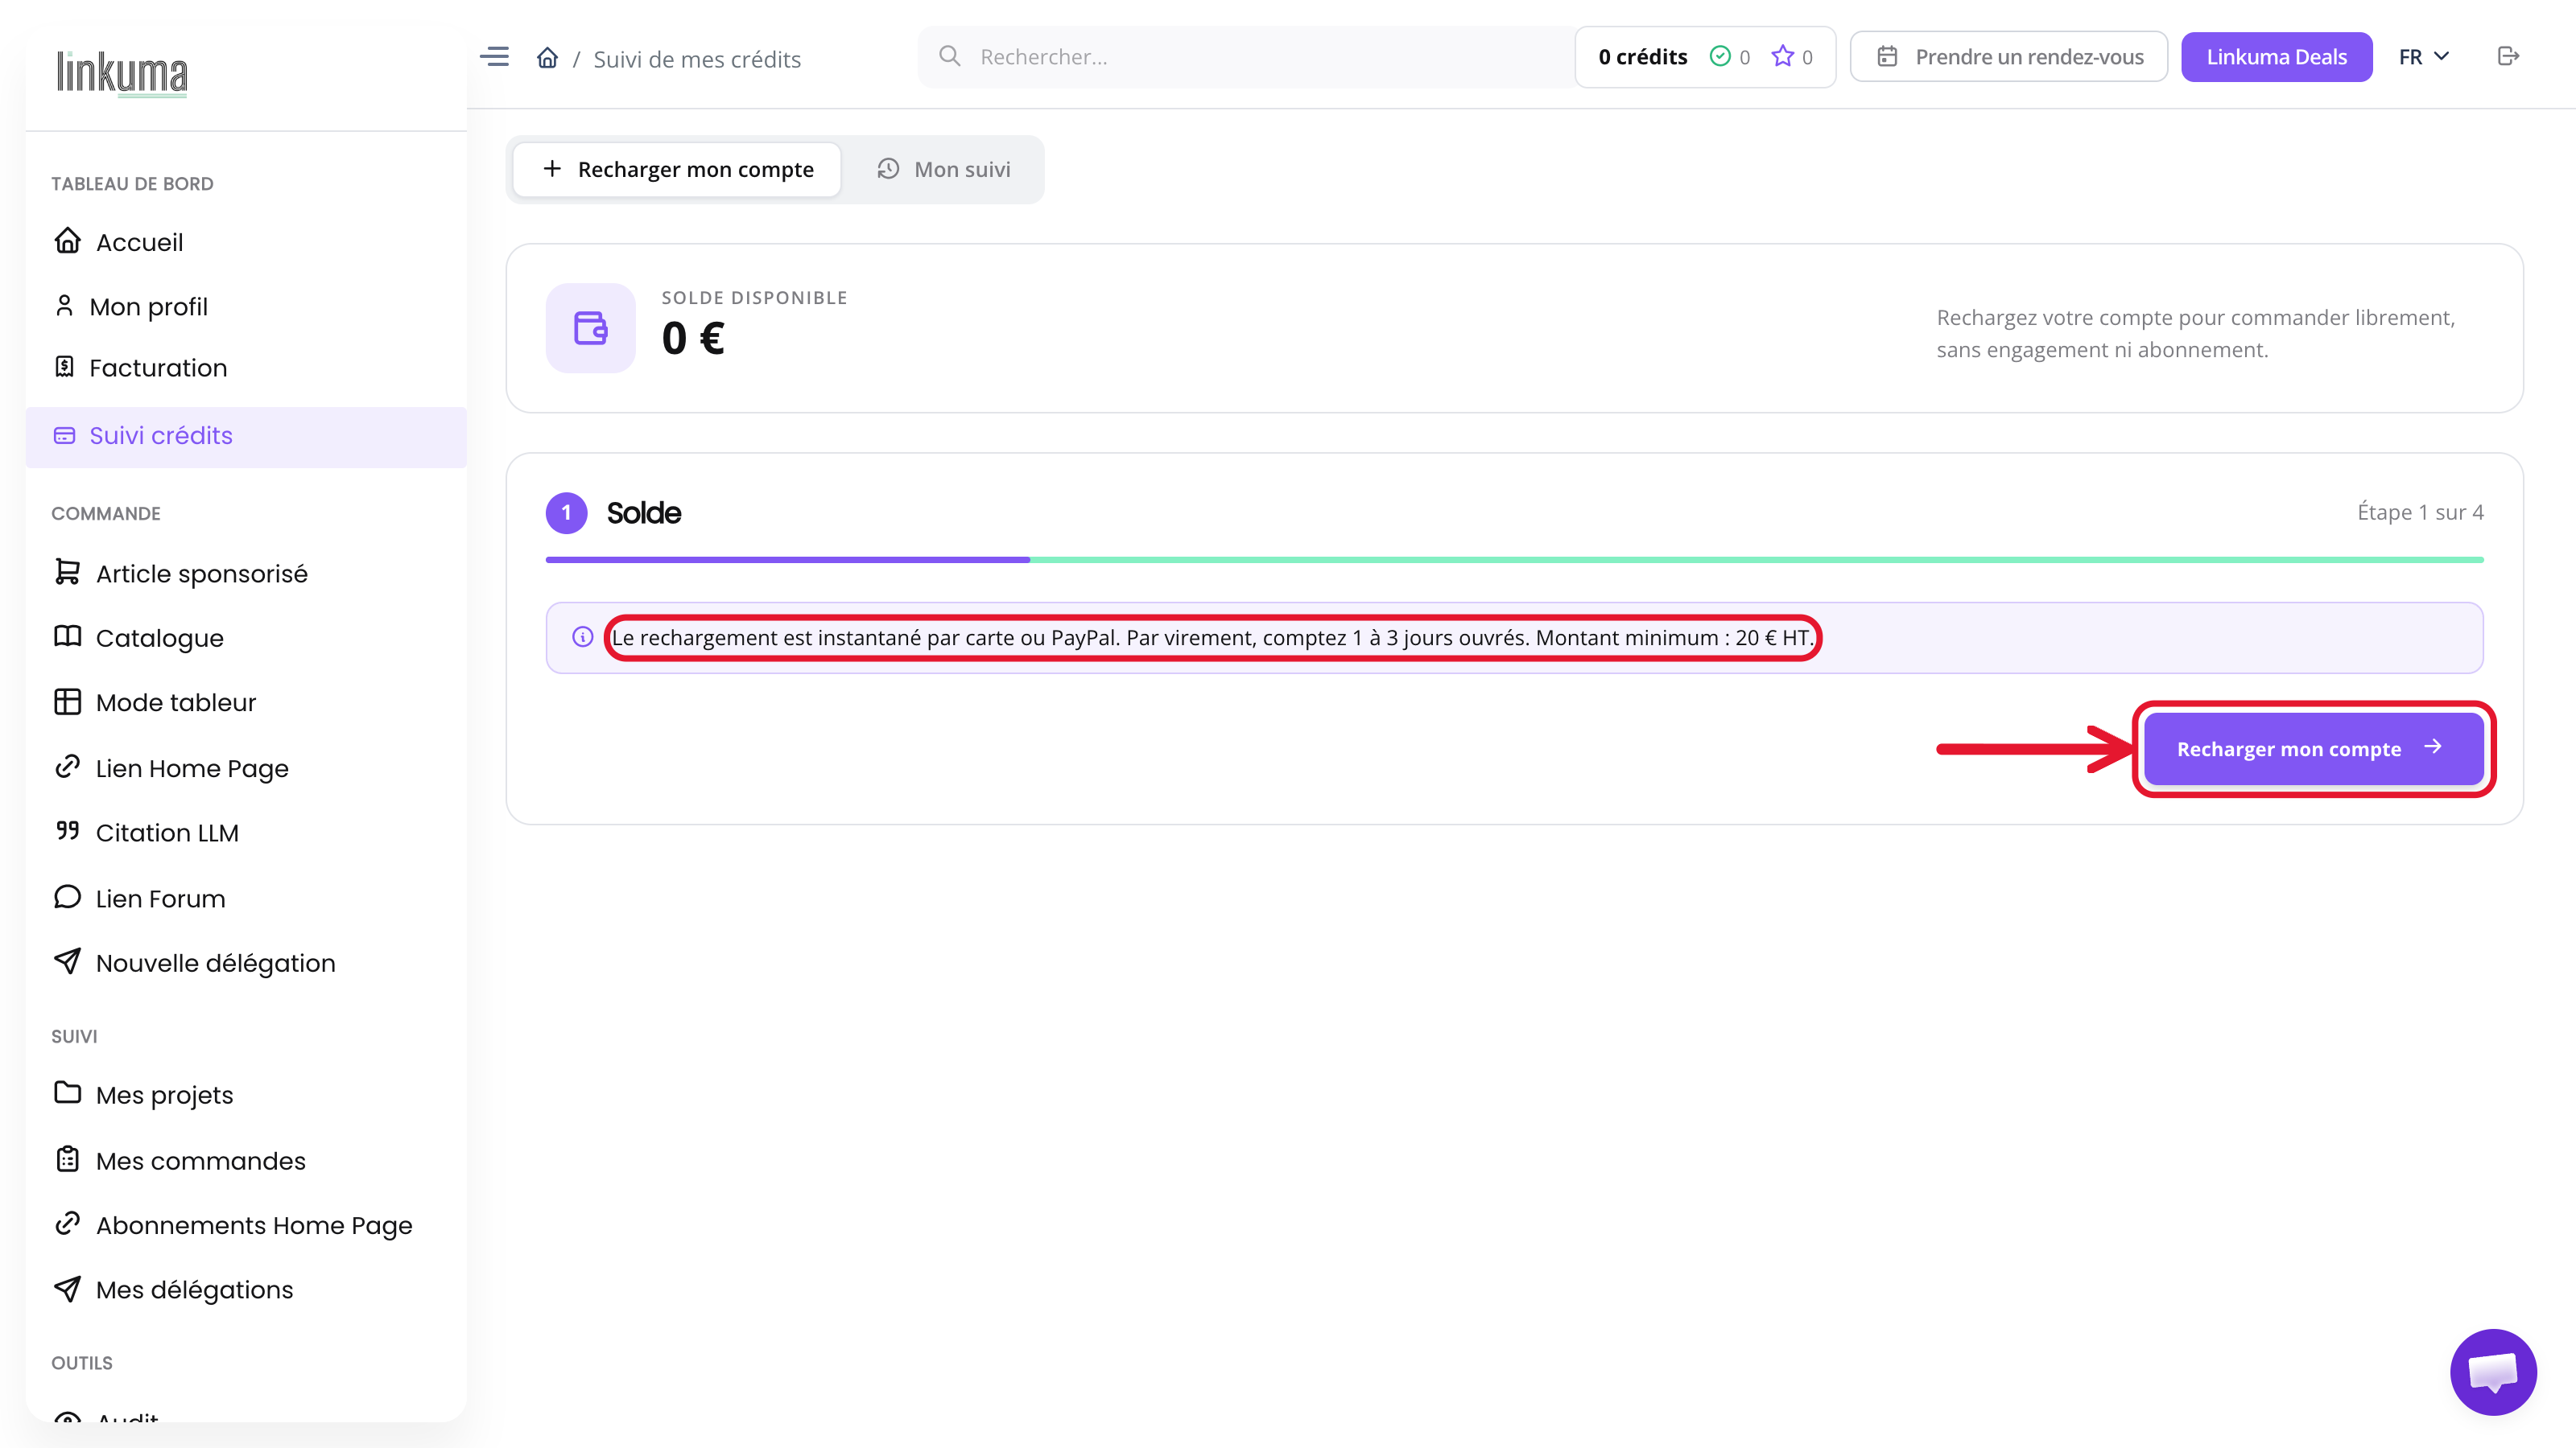Click the 0 € balance amount

(693, 338)
